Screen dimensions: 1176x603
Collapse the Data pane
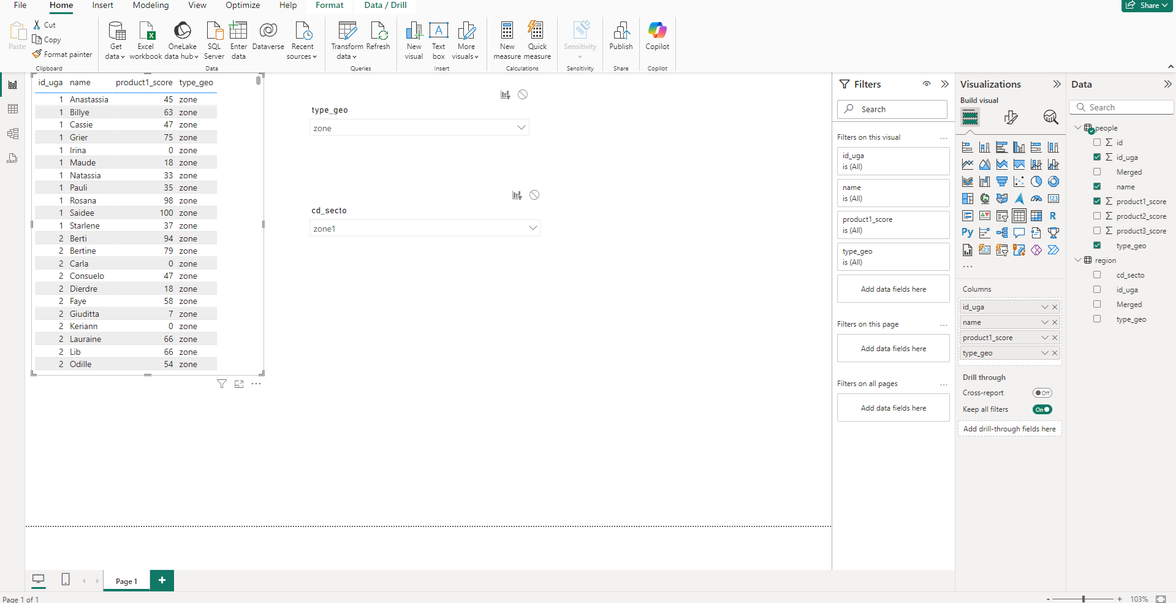(1167, 84)
